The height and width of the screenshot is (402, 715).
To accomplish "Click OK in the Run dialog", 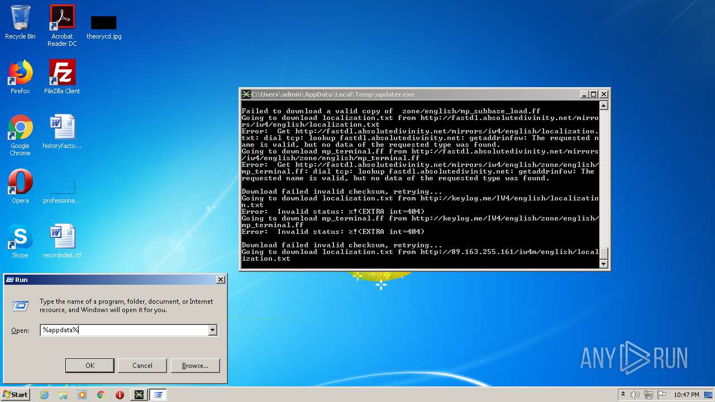I will point(90,365).
